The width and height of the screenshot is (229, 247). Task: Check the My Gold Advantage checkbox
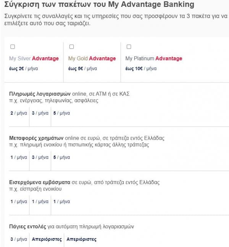(71, 47)
